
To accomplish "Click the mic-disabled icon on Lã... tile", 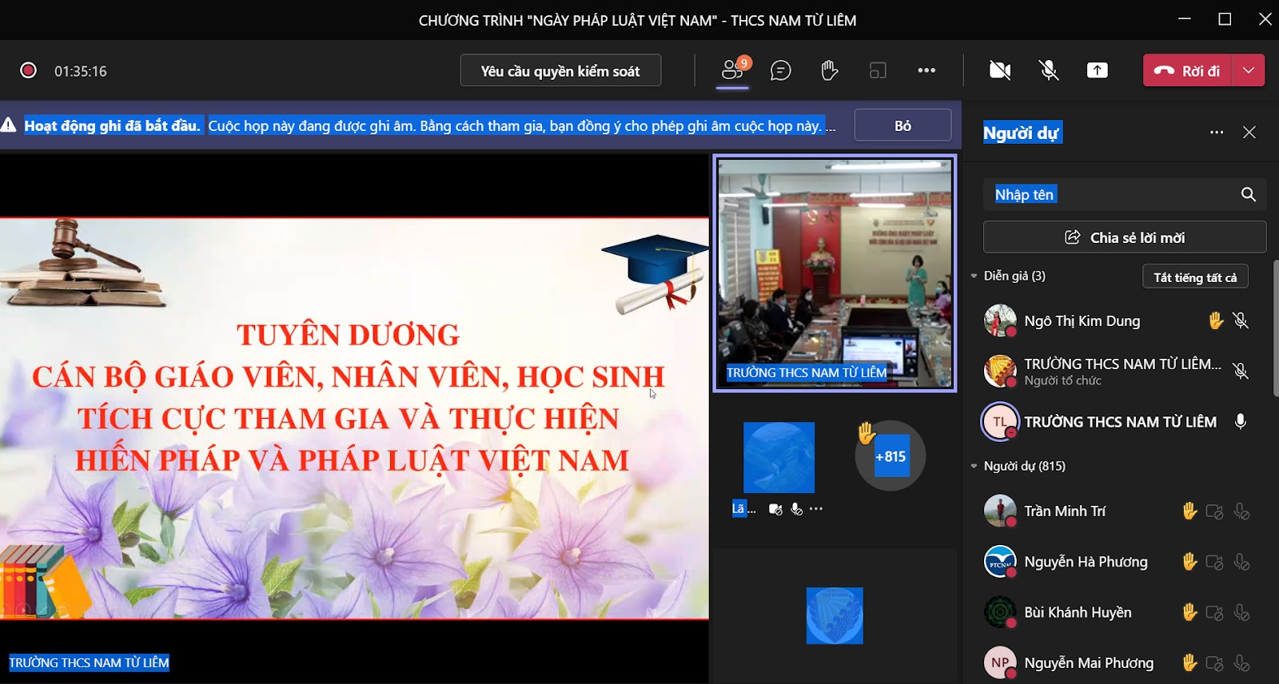I will tap(796, 509).
